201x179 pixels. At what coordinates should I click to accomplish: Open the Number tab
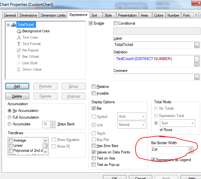point(173,15)
